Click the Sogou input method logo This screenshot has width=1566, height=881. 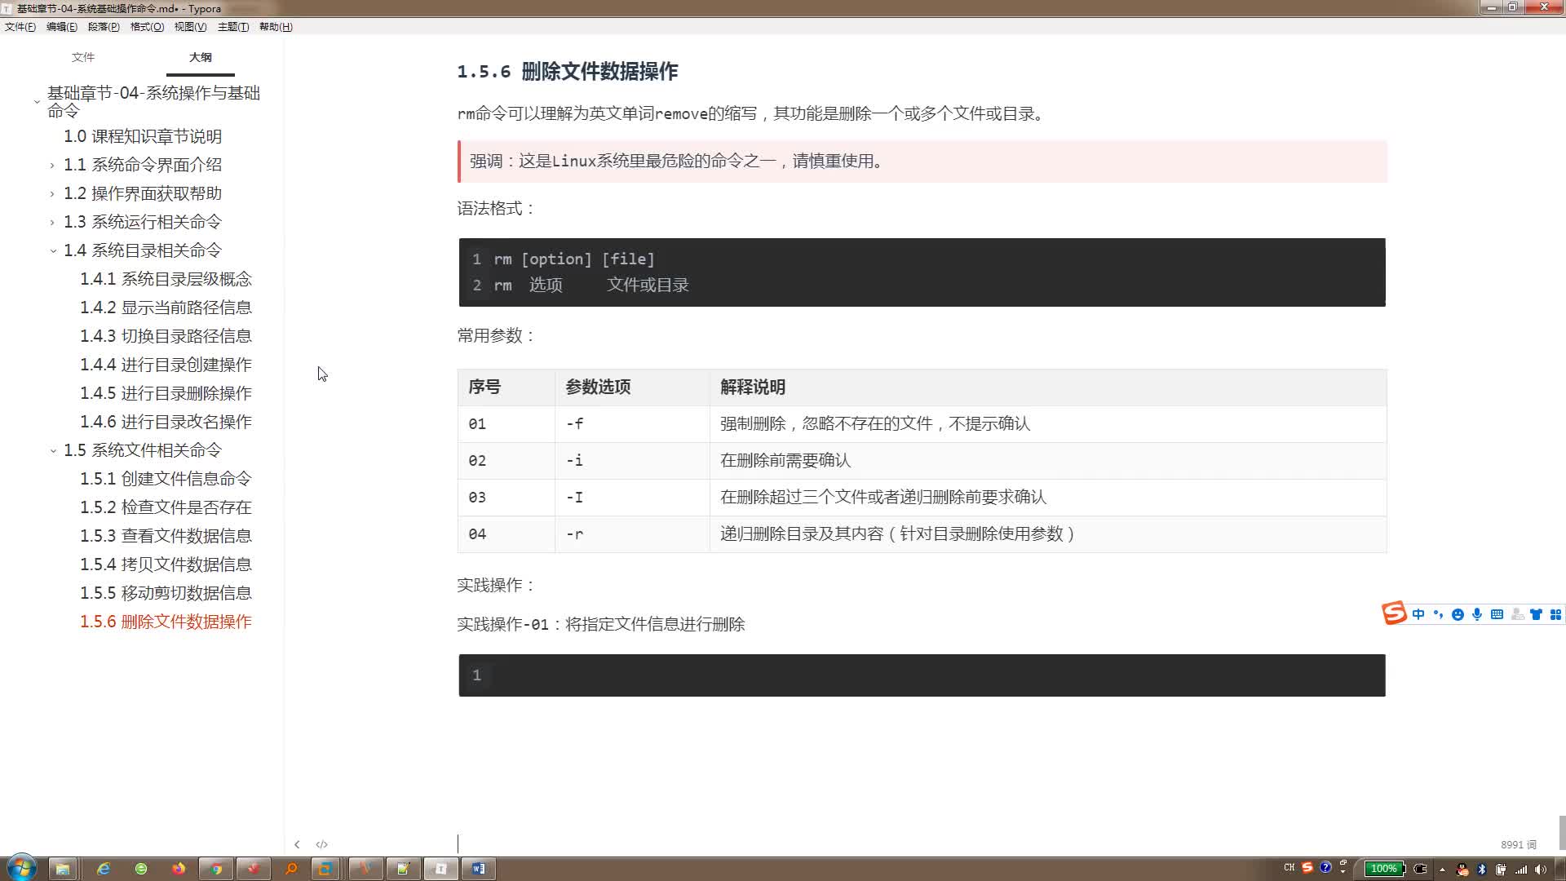tap(1394, 613)
